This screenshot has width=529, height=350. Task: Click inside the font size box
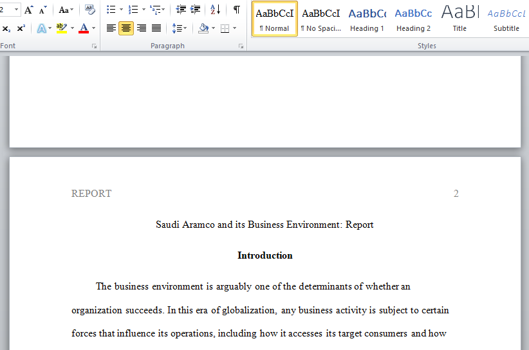[6, 10]
